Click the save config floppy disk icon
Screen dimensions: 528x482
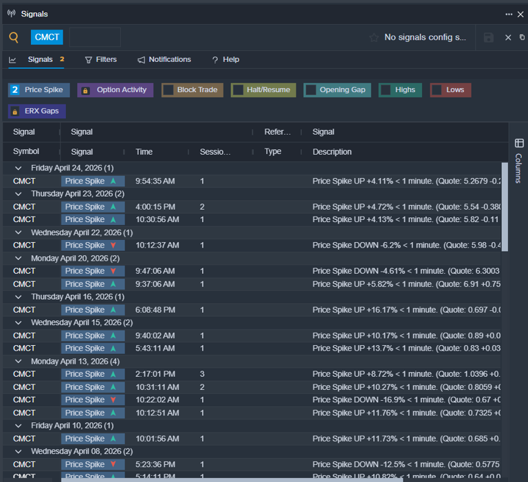pos(489,37)
